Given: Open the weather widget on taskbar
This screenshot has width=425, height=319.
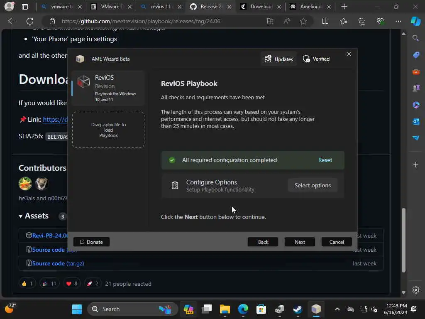Looking at the screenshot, I should [x=10, y=309].
